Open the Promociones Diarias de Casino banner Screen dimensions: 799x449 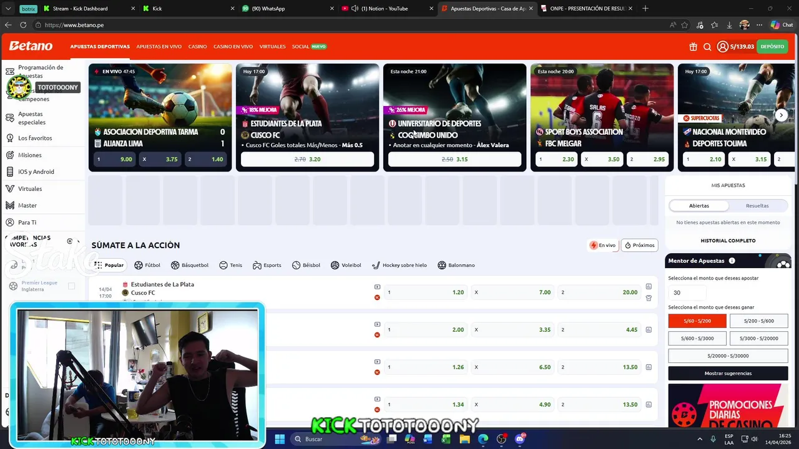(728, 406)
